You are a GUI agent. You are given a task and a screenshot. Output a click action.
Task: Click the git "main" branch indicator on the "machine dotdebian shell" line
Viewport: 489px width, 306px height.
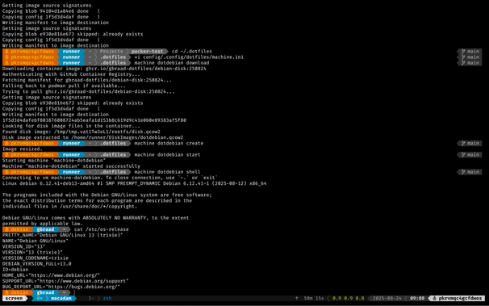tap(470, 172)
